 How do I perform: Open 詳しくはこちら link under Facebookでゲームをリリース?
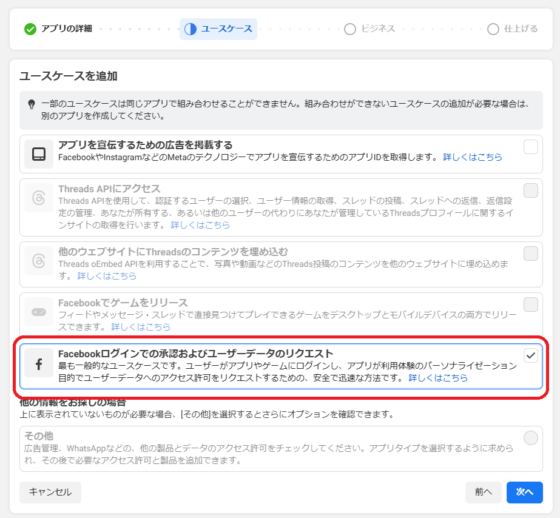coord(141,327)
